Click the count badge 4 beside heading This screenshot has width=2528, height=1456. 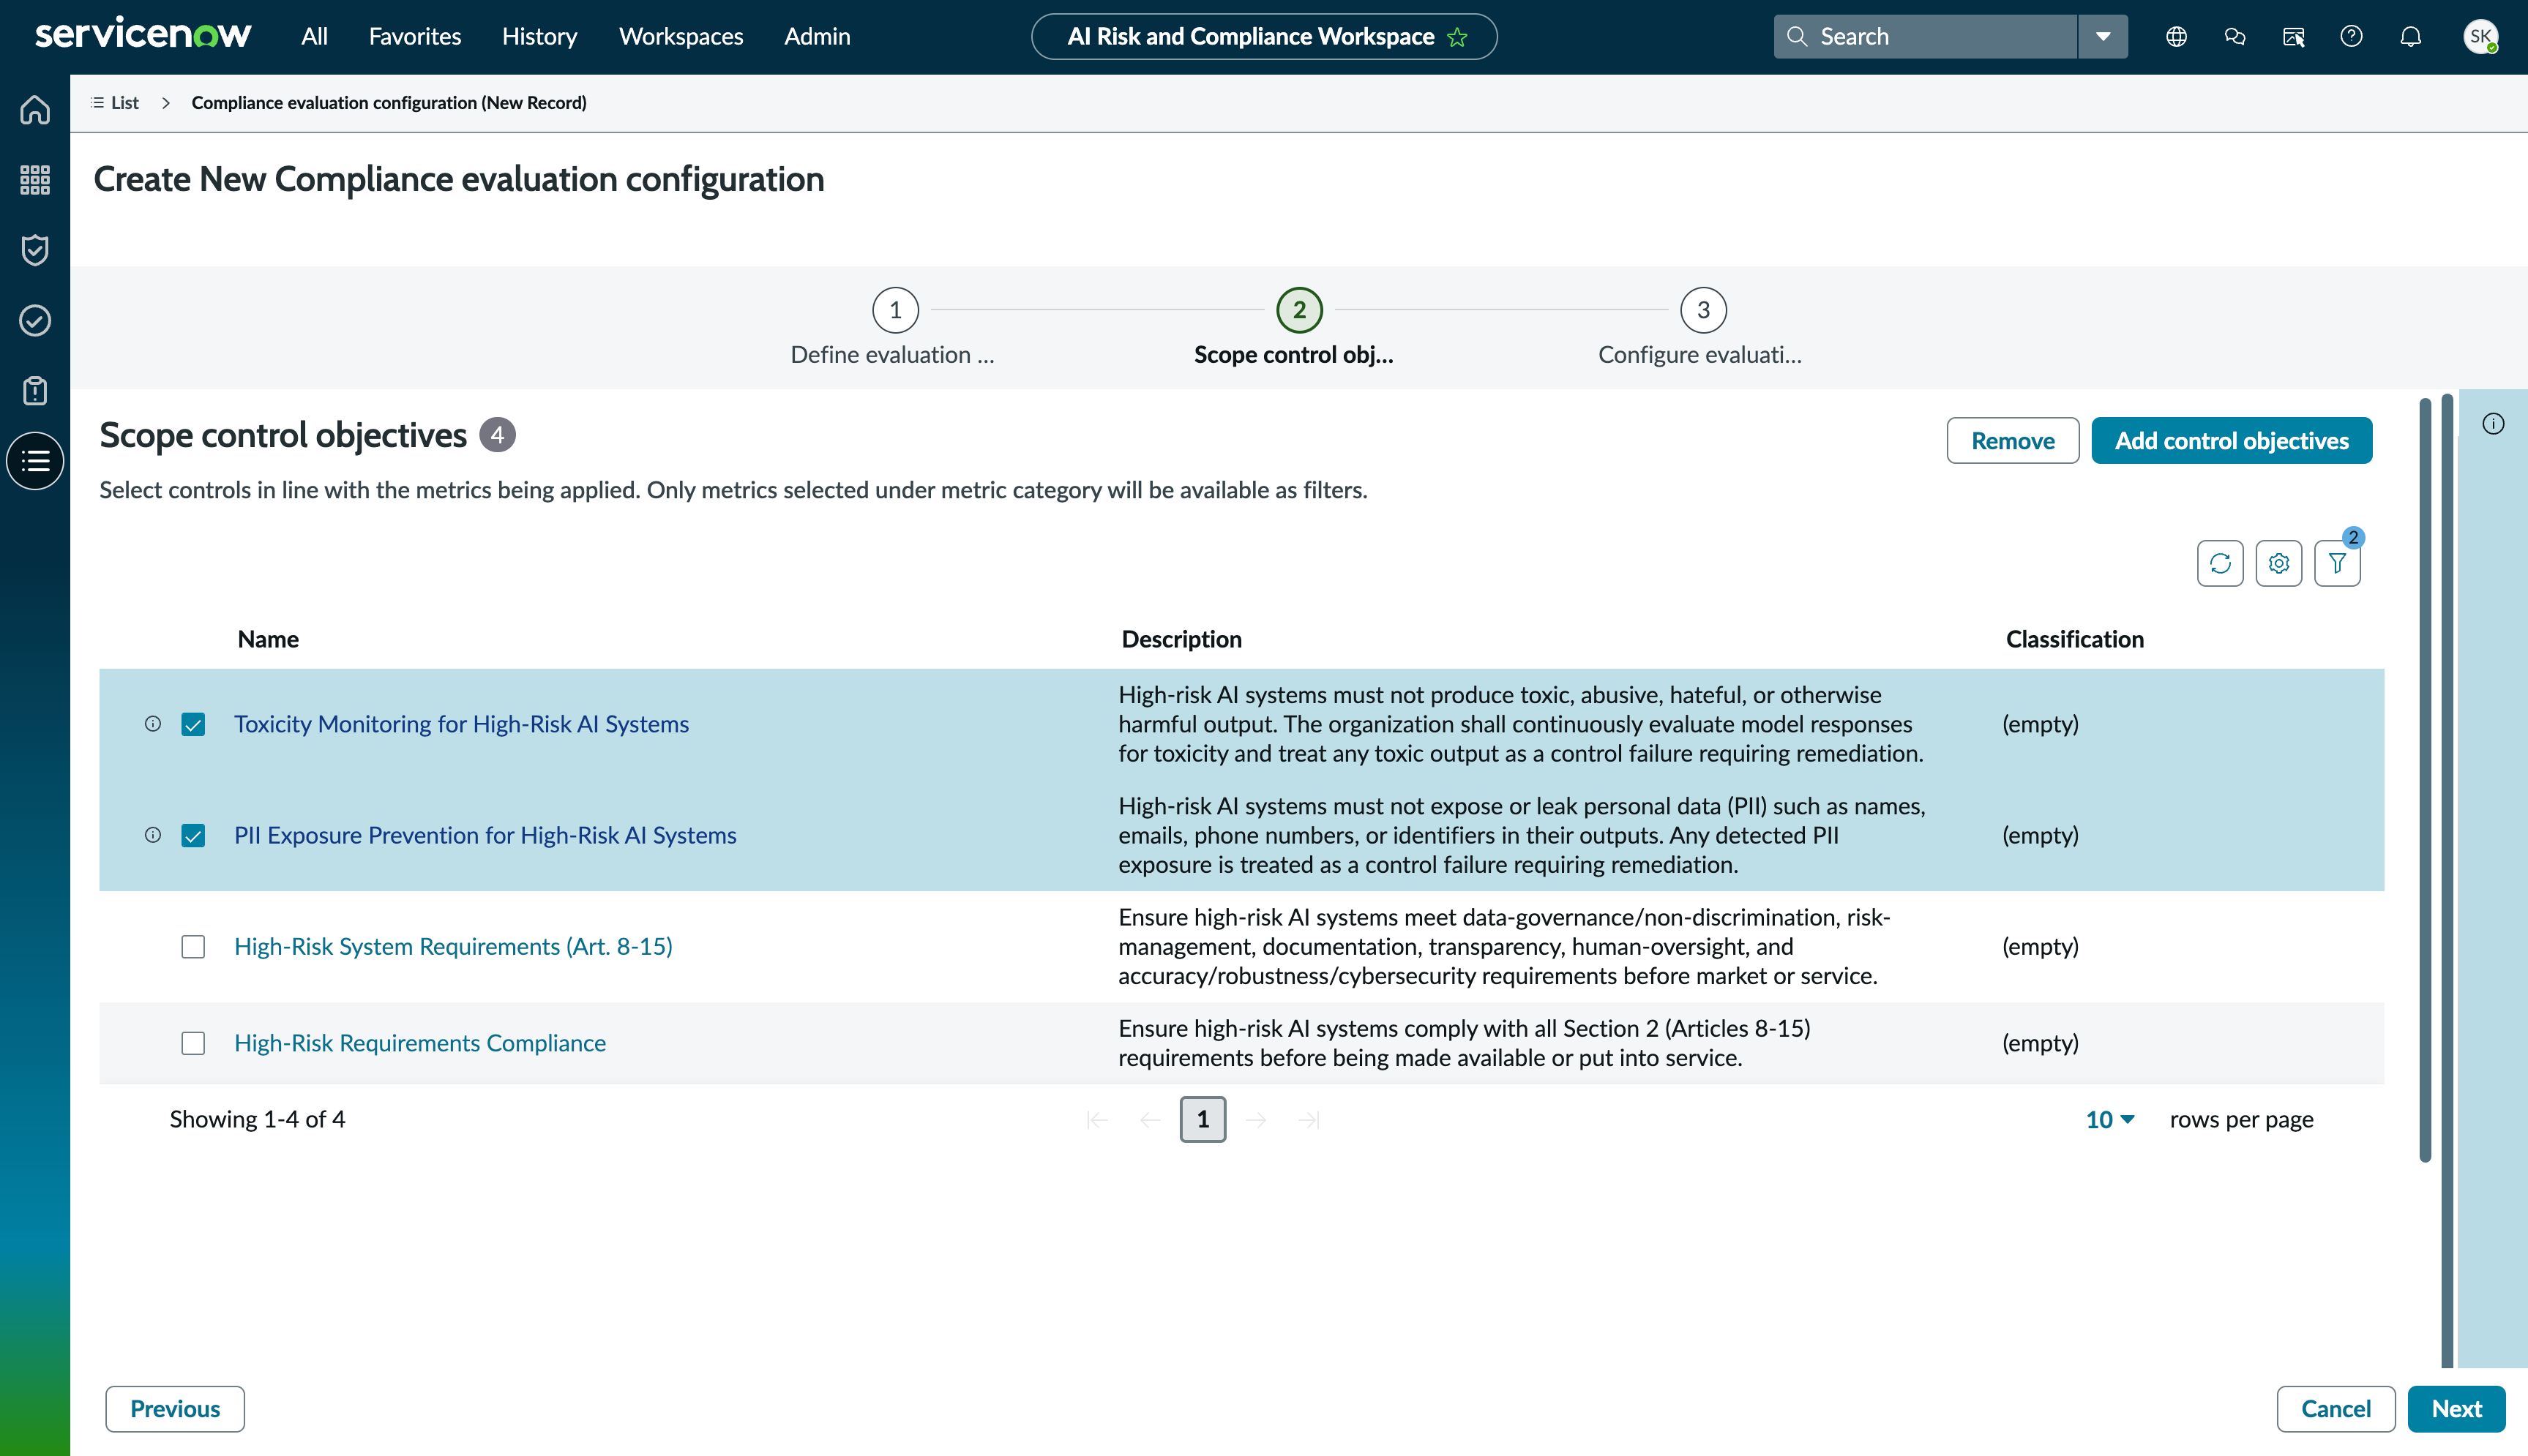[497, 435]
